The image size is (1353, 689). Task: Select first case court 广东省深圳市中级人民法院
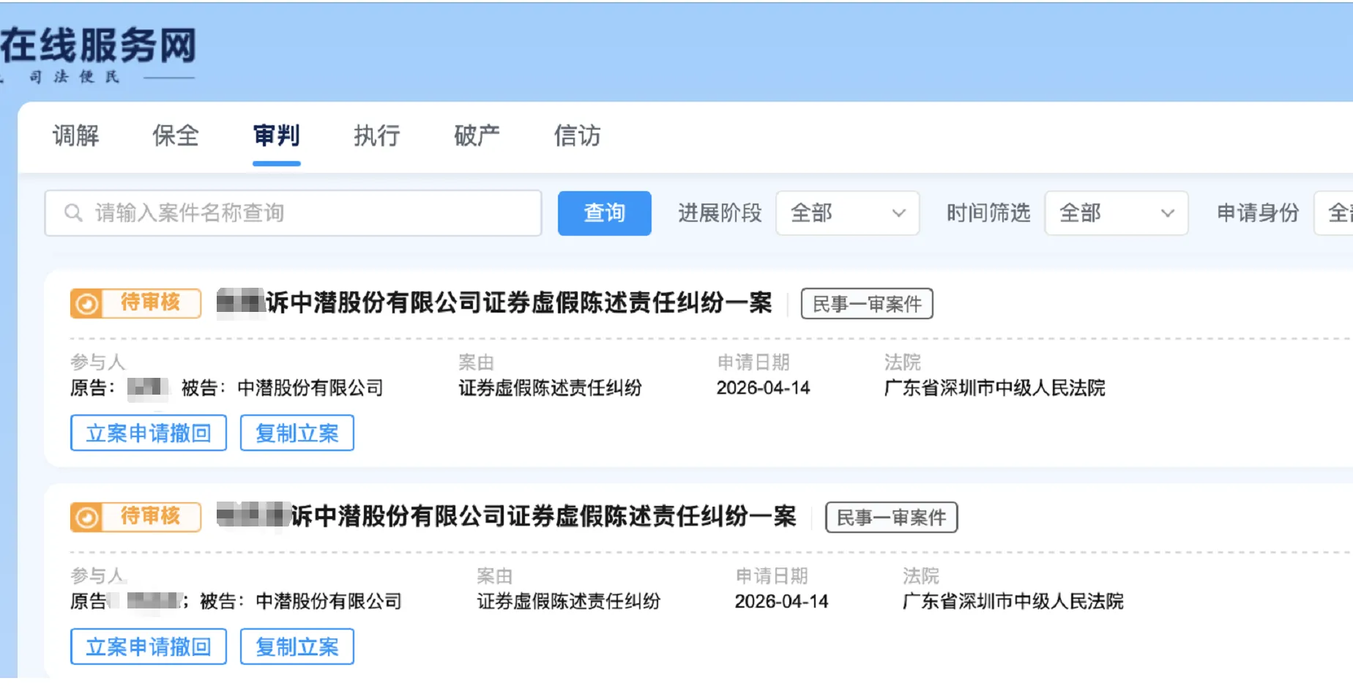click(x=994, y=388)
